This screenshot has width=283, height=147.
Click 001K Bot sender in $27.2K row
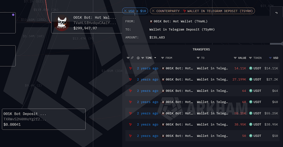click(177, 80)
